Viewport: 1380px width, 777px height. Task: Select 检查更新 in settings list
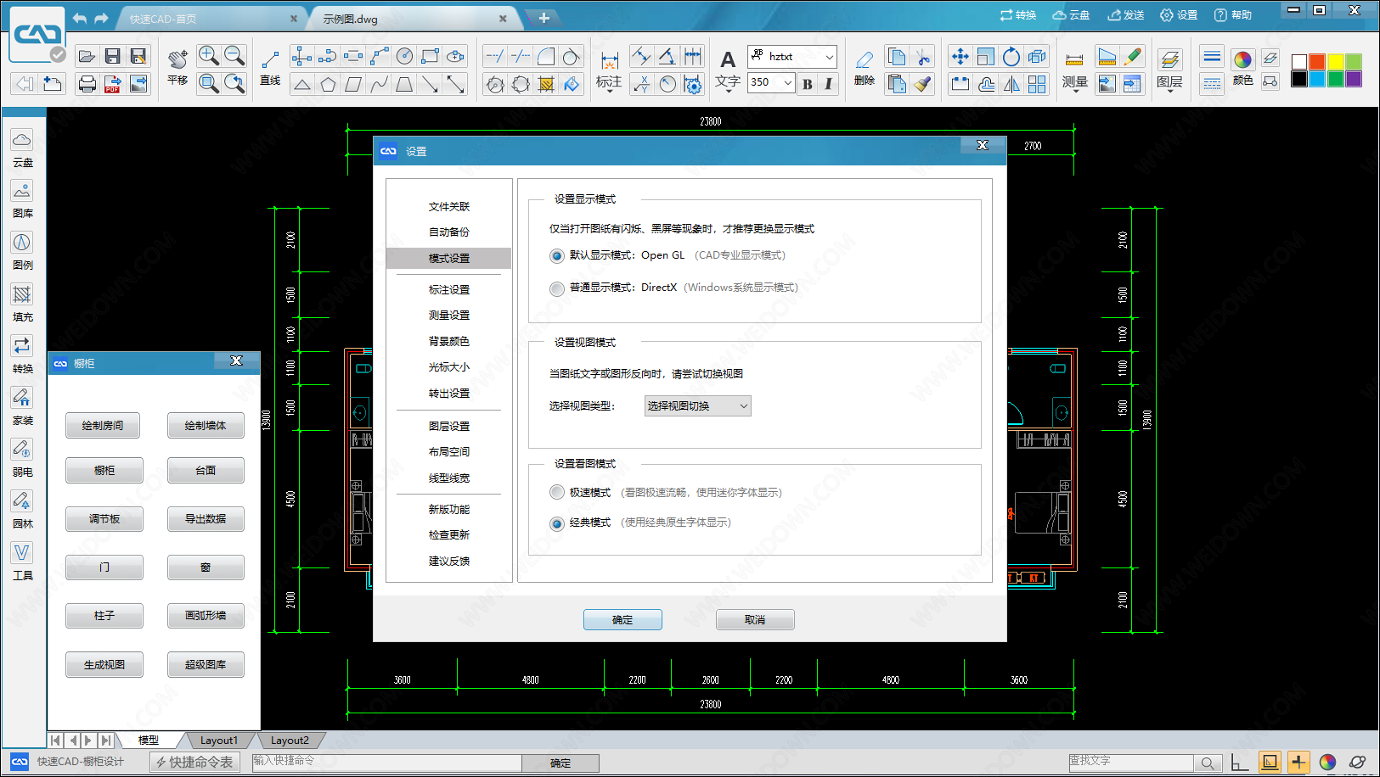pyautogui.click(x=449, y=535)
